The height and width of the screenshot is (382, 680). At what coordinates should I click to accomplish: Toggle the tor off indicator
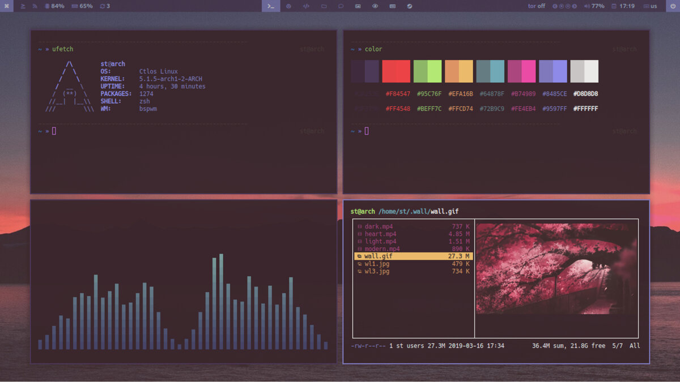(x=536, y=6)
